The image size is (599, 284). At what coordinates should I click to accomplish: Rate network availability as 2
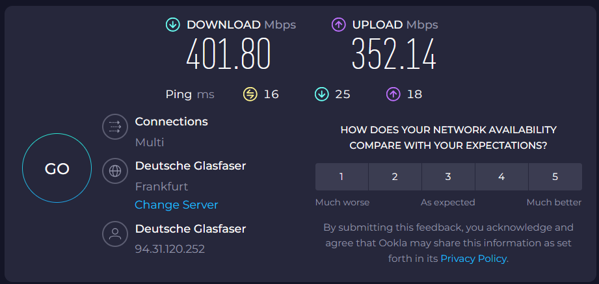395,177
